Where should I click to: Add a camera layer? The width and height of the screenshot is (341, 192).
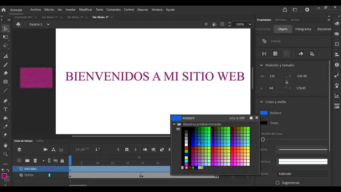(x=45, y=150)
